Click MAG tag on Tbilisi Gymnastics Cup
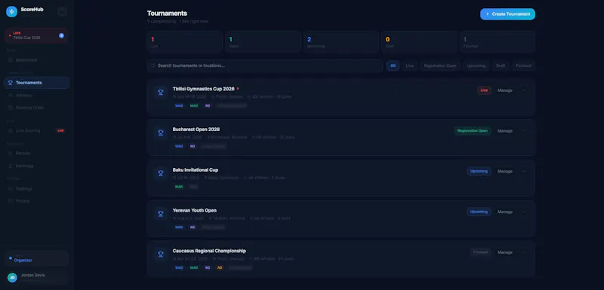 coord(194,105)
